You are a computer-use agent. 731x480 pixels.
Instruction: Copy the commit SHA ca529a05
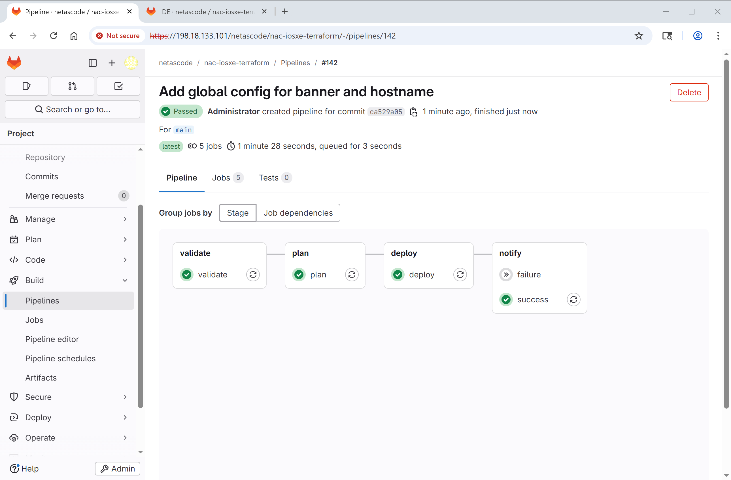click(413, 112)
